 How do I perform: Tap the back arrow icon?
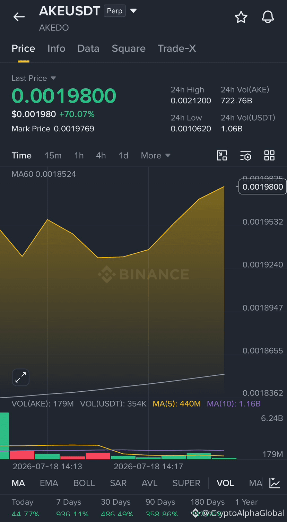(19, 17)
